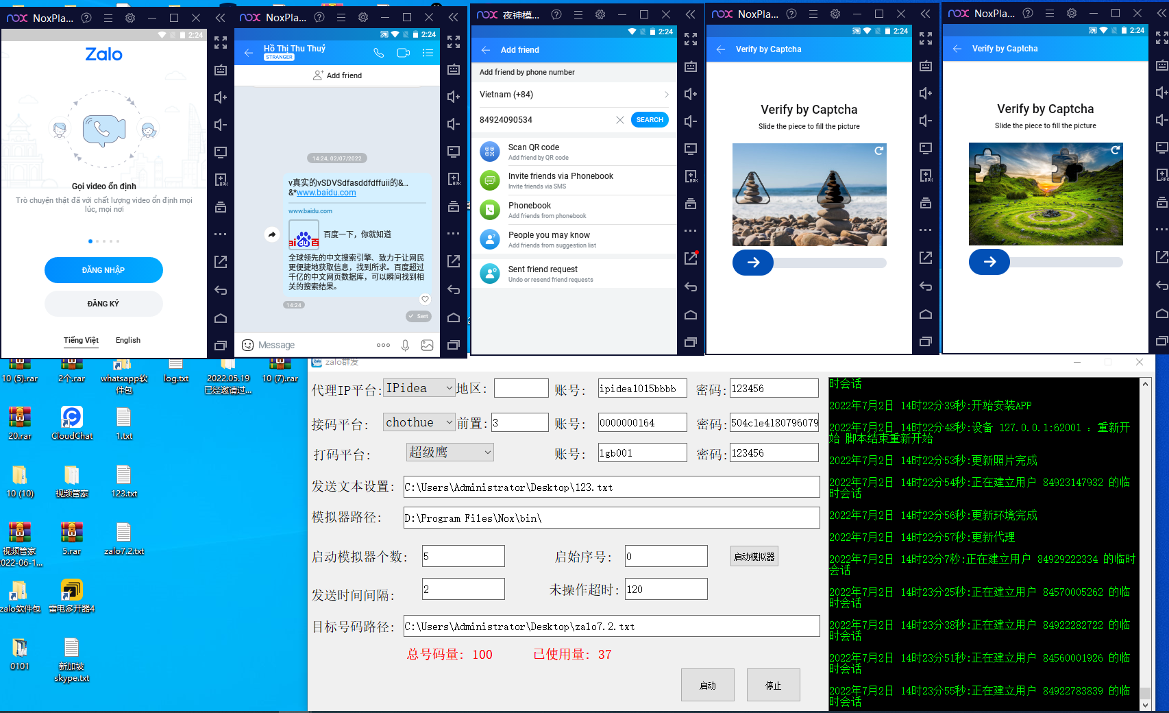Switch language to Tiếng Việt
The height and width of the screenshot is (713, 1169).
(81, 340)
